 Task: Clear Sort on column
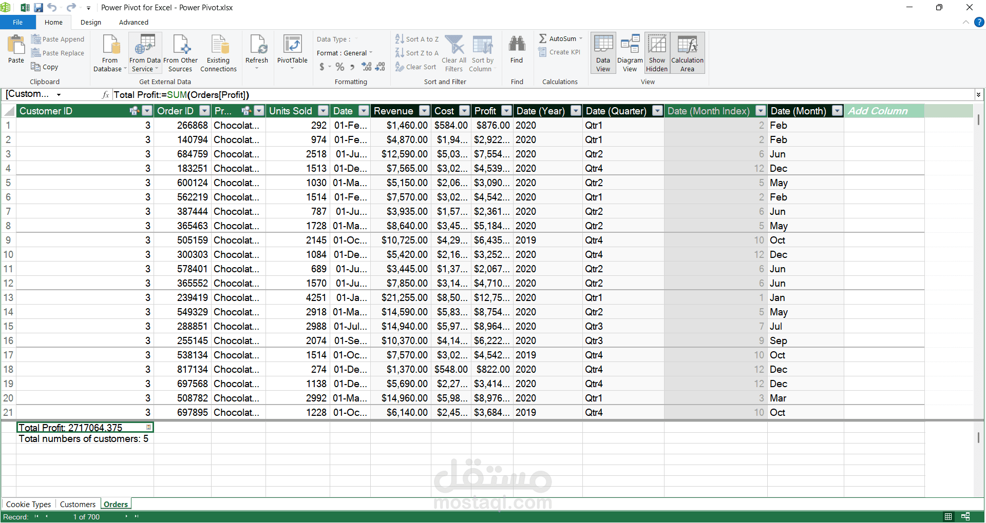(x=415, y=67)
